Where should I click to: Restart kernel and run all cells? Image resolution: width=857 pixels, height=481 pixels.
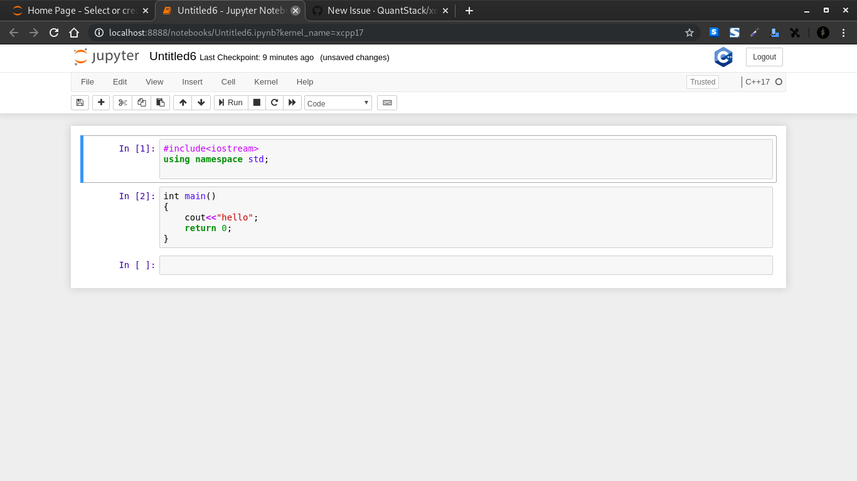coord(292,102)
